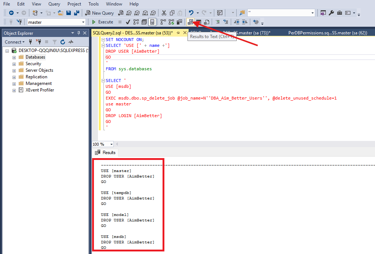Open the Project menu
The image size is (375, 254).
click(74, 4)
